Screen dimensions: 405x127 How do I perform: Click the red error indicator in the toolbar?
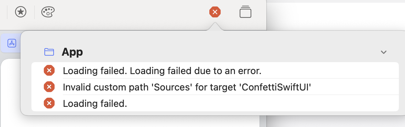[215, 12]
